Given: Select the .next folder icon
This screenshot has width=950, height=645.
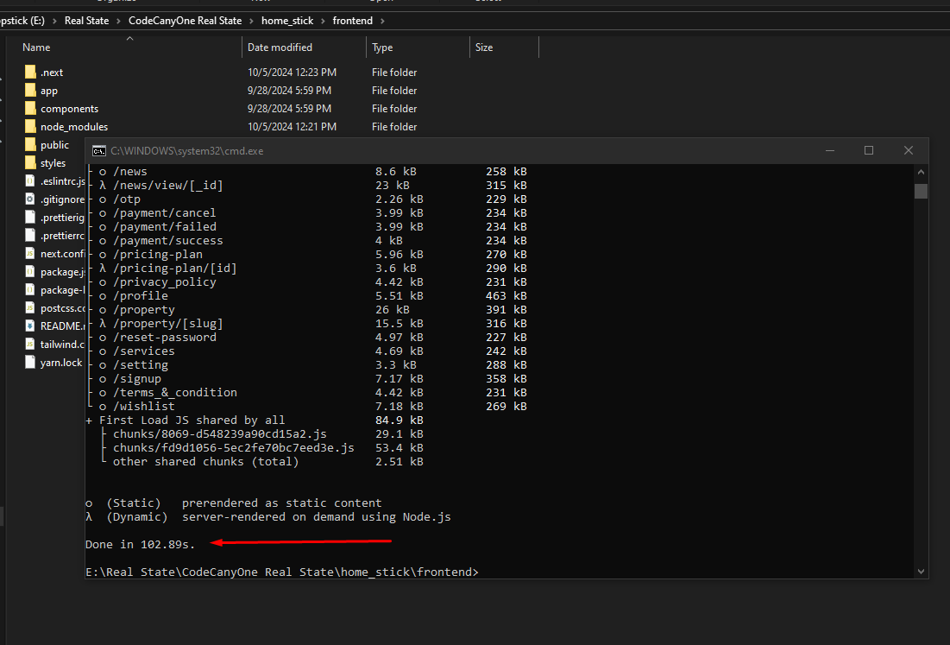Looking at the screenshot, I should [30, 73].
